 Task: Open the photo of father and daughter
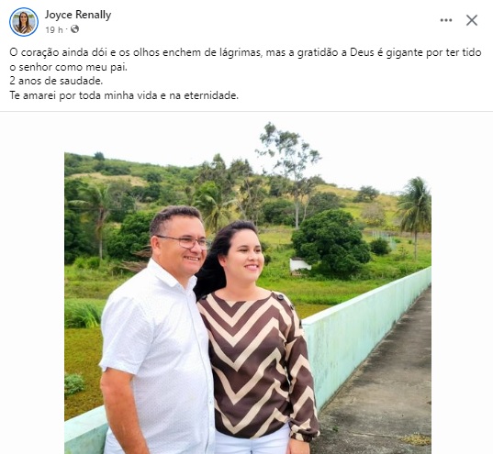click(248, 287)
